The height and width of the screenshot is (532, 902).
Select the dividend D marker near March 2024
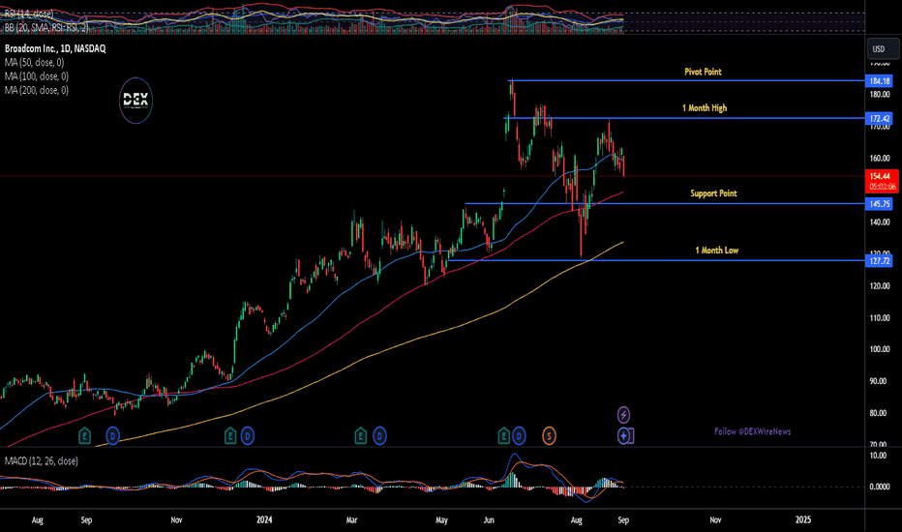[379, 436]
